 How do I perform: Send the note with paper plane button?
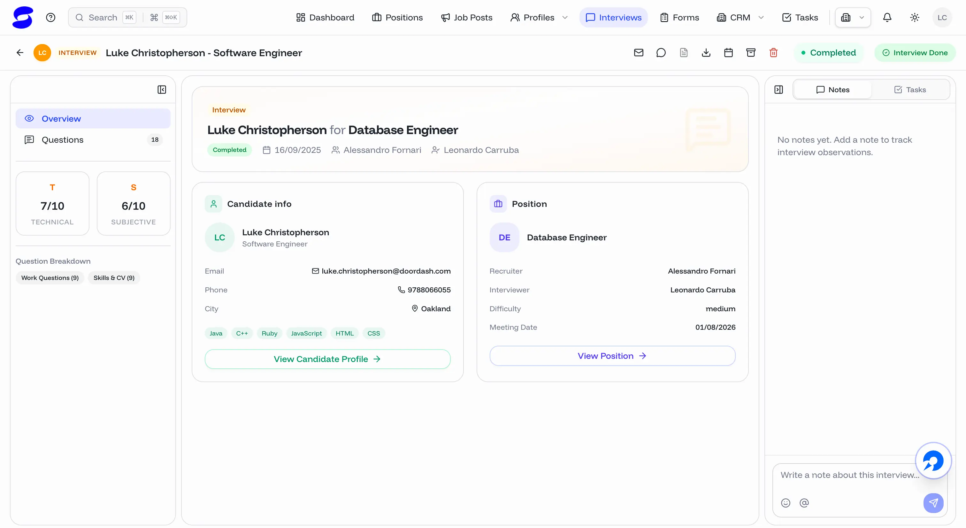(933, 503)
